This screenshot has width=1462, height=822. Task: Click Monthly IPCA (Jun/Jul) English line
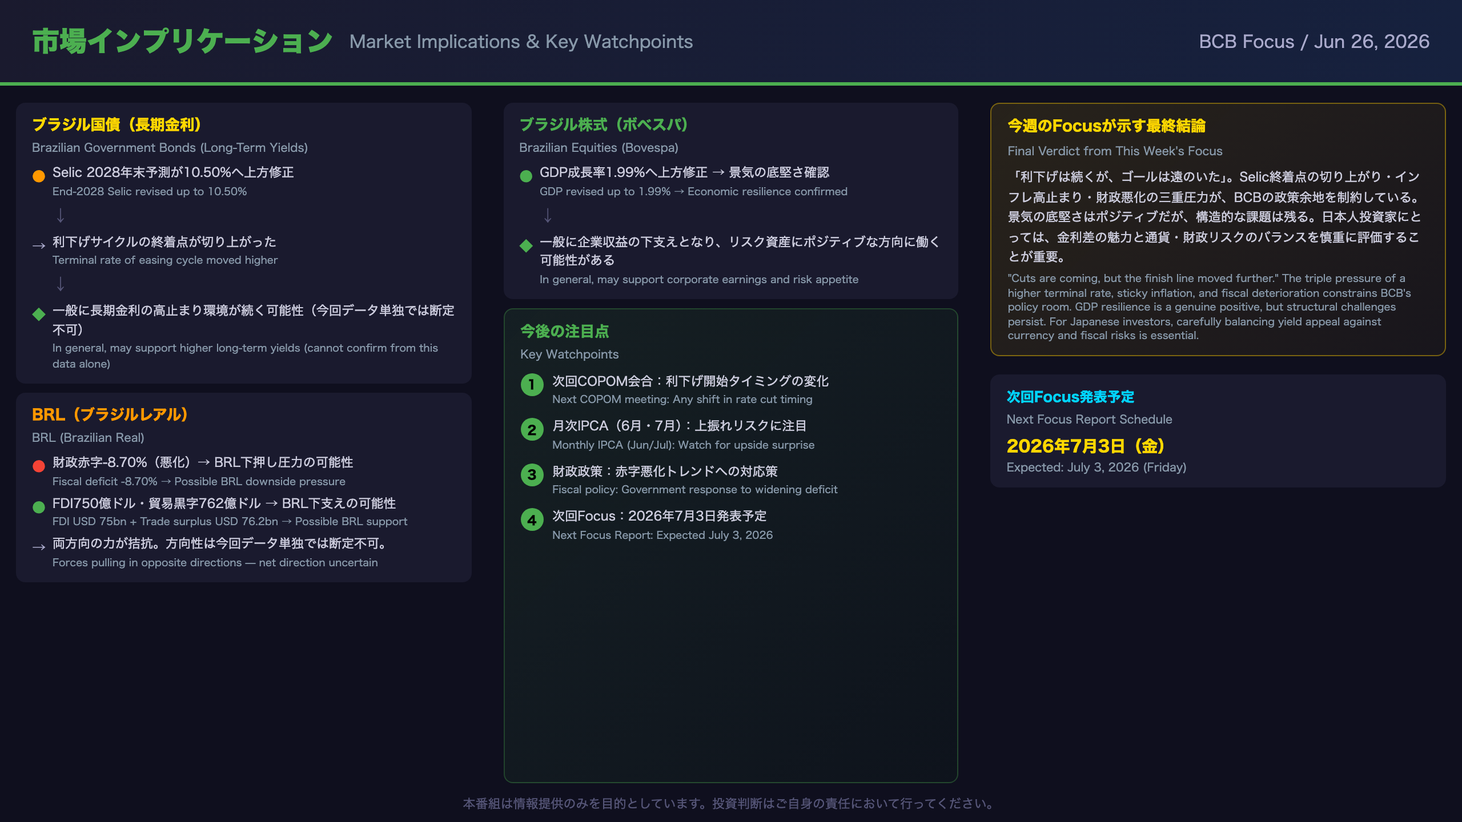coord(683,445)
